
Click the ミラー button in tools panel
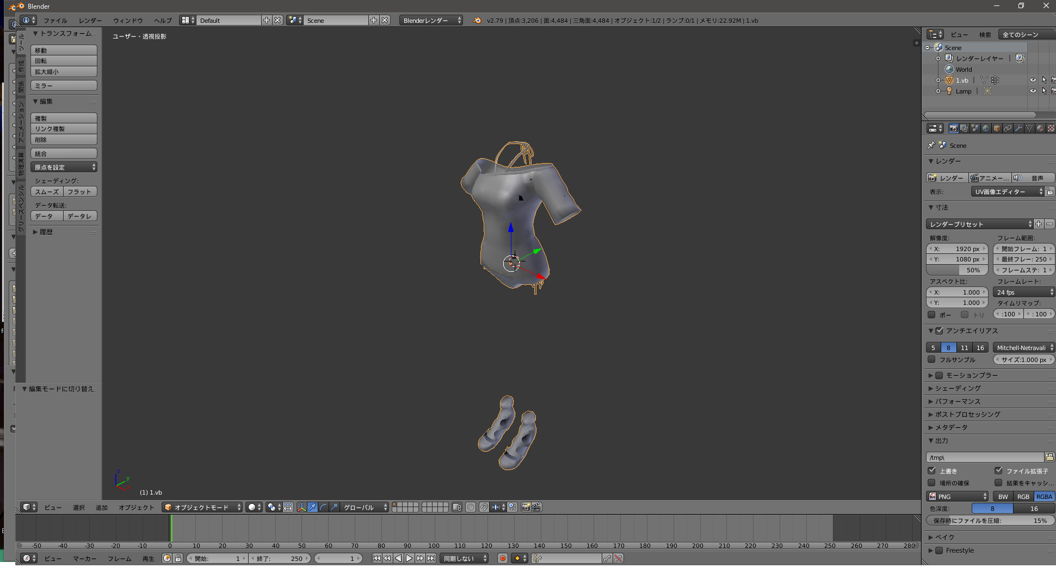pyautogui.click(x=64, y=86)
